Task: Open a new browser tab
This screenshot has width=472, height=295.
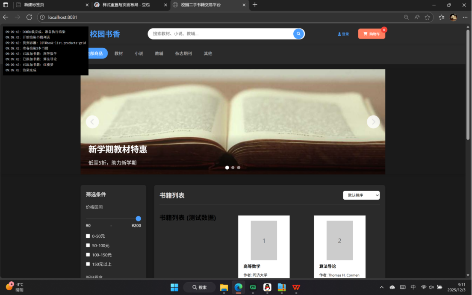Action: (x=255, y=5)
